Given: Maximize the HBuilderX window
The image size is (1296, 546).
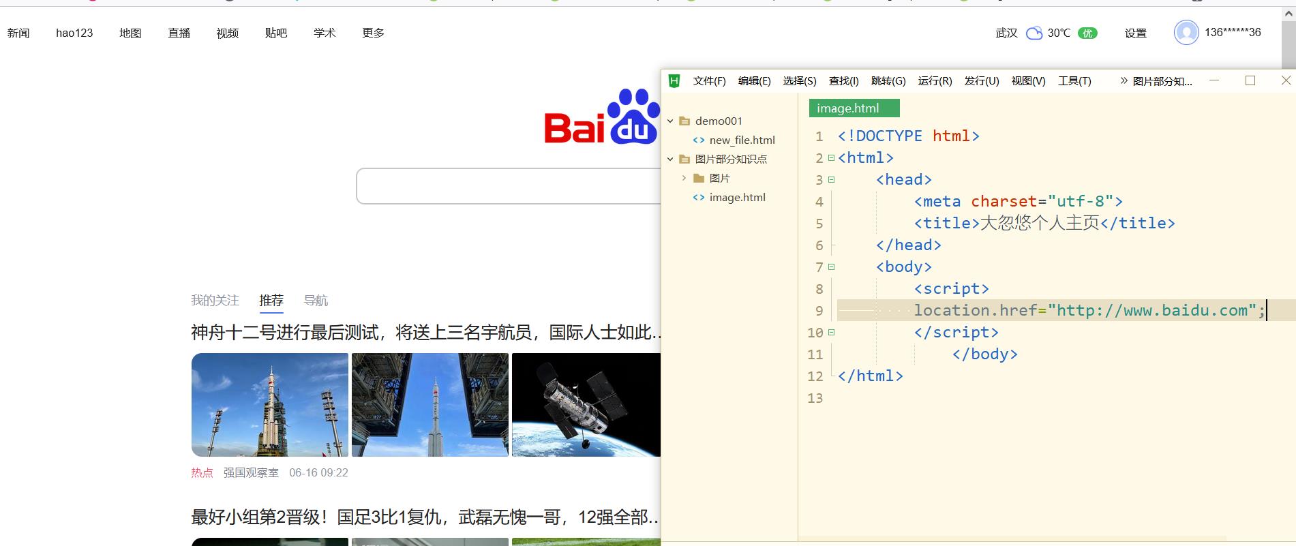Looking at the screenshot, I should (x=1250, y=80).
